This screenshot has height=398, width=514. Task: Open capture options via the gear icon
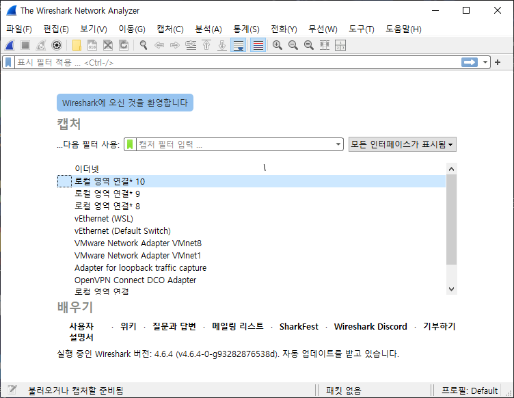point(57,45)
